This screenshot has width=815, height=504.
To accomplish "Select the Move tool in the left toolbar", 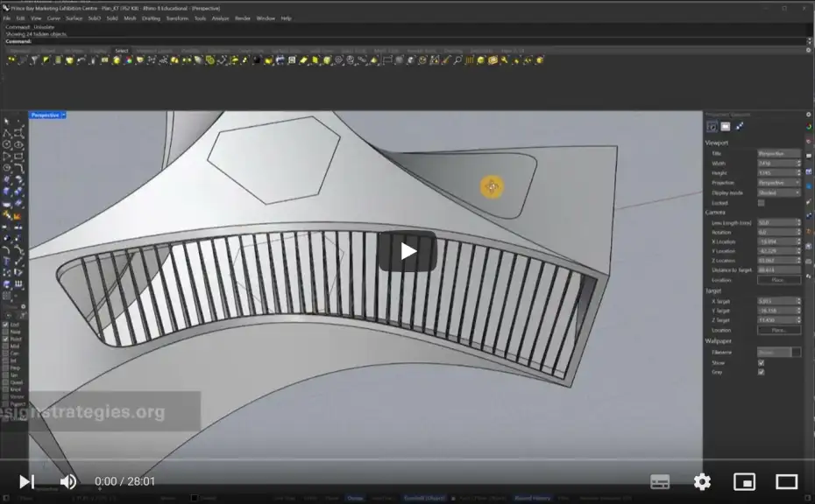I will pos(7,272).
